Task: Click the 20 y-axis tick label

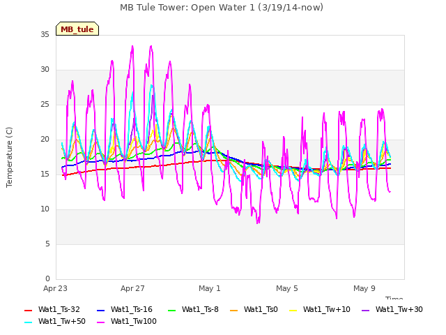Action: click(45, 140)
